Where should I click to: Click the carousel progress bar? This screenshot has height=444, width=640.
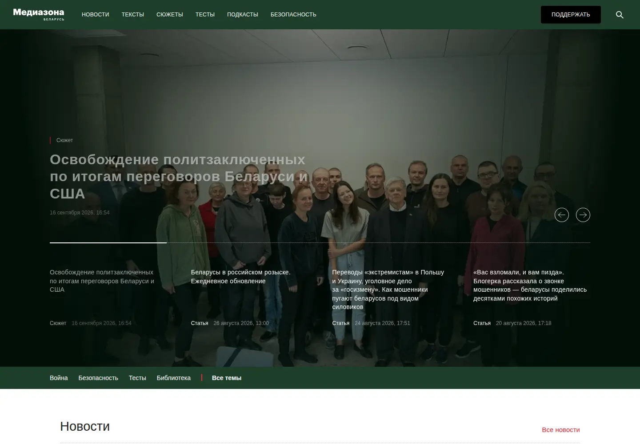click(320, 243)
